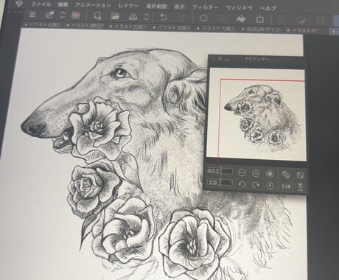
Task: Rotate canvas right in Navigator
Action: click(x=256, y=185)
